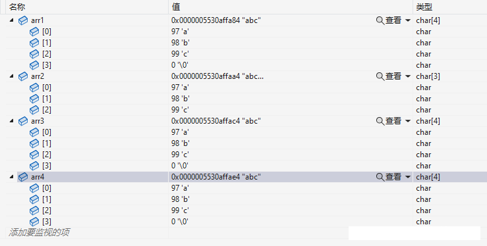The height and width of the screenshot is (246, 487).
Task: Open the visualizer dropdown arrow for arr1
Action: (408, 20)
